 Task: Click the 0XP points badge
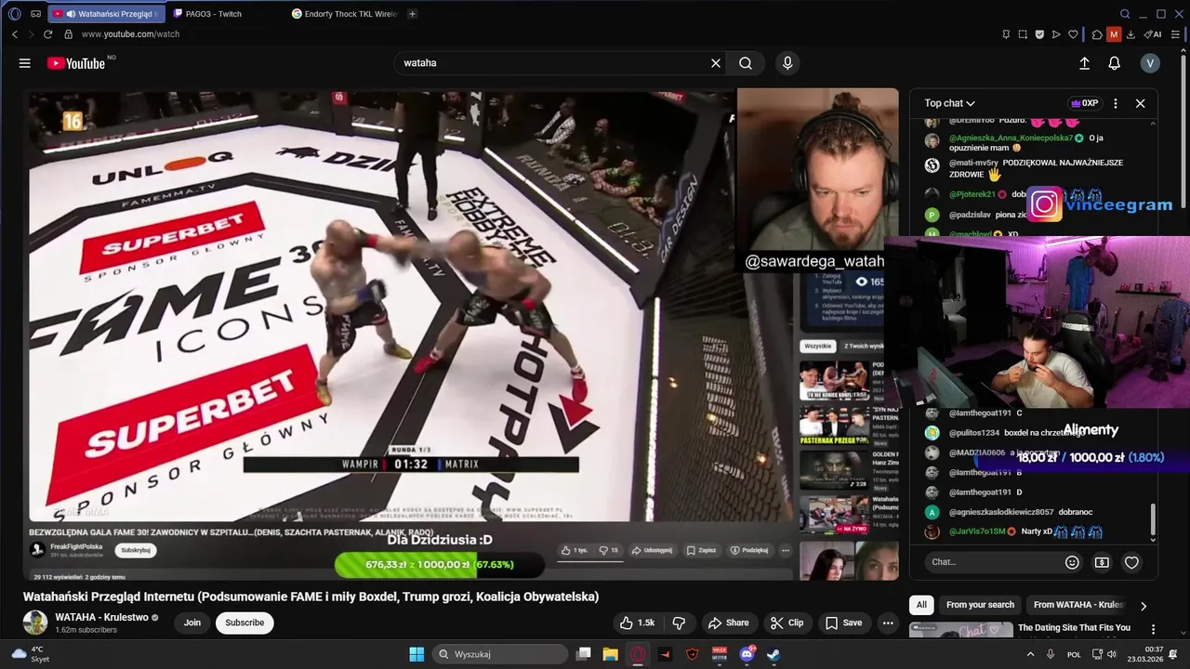tap(1084, 103)
